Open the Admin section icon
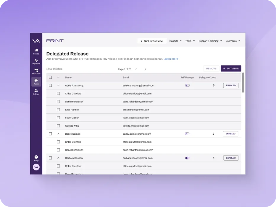This screenshot has width=276, height=207. click(x=36, y=92)
